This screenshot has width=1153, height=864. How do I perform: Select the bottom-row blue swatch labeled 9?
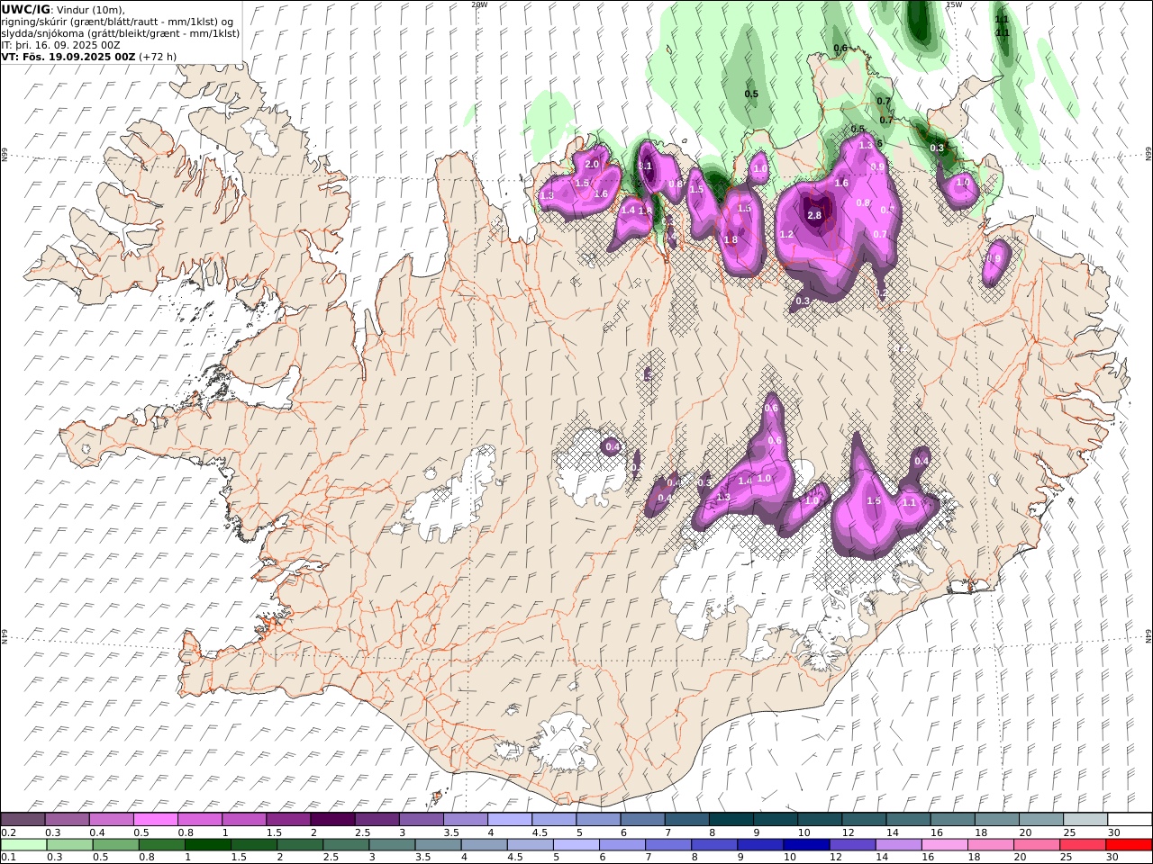tap(760, 844)
